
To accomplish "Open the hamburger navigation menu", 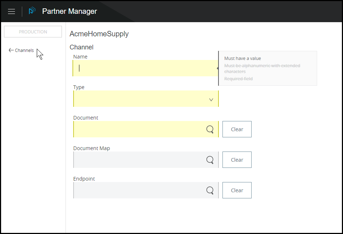I will [11, 11].
